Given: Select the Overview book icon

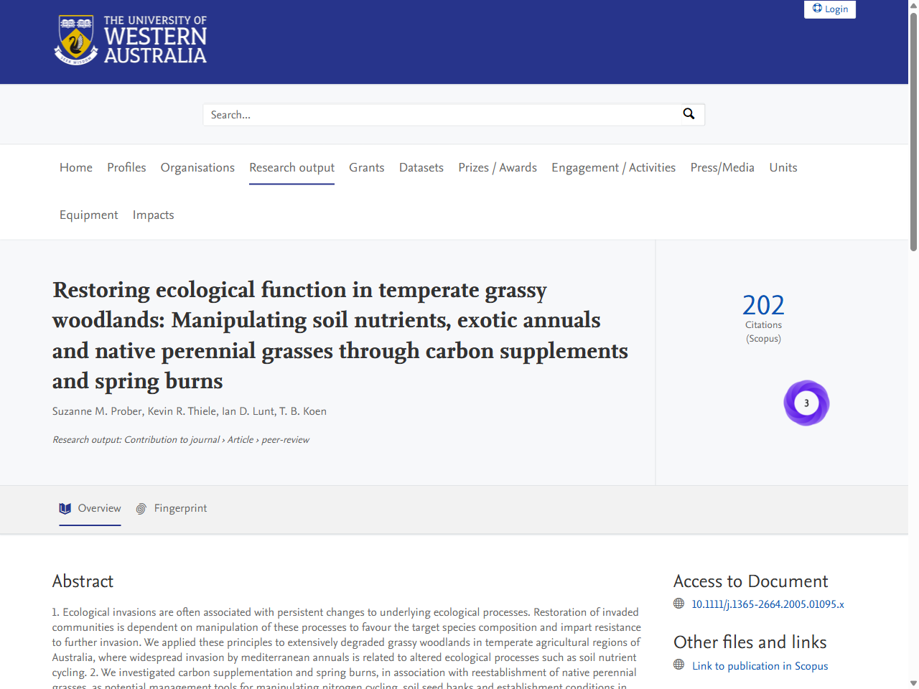Looking at the screenshot, I should click(x=65, y=508).
